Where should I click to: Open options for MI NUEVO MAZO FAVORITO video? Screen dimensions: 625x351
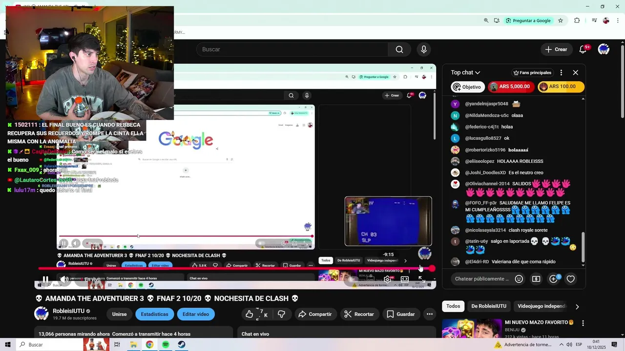(583, 323)
